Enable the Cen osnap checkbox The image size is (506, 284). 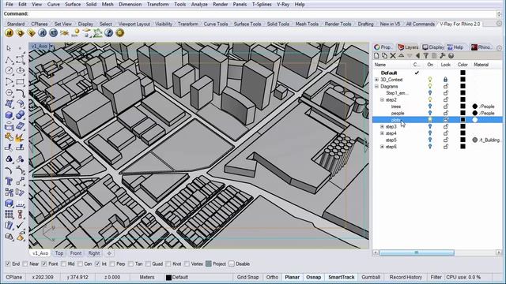[80, 263]
